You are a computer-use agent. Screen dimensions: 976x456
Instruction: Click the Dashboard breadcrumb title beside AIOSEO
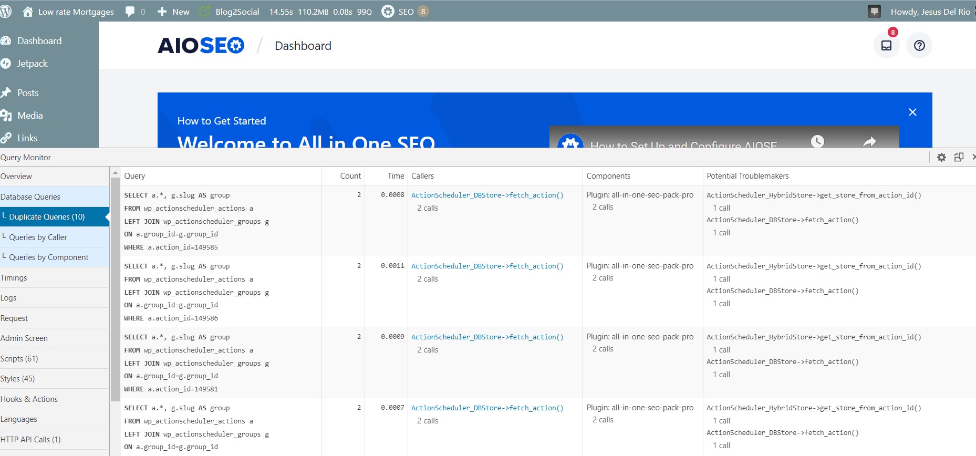[303, 46]
